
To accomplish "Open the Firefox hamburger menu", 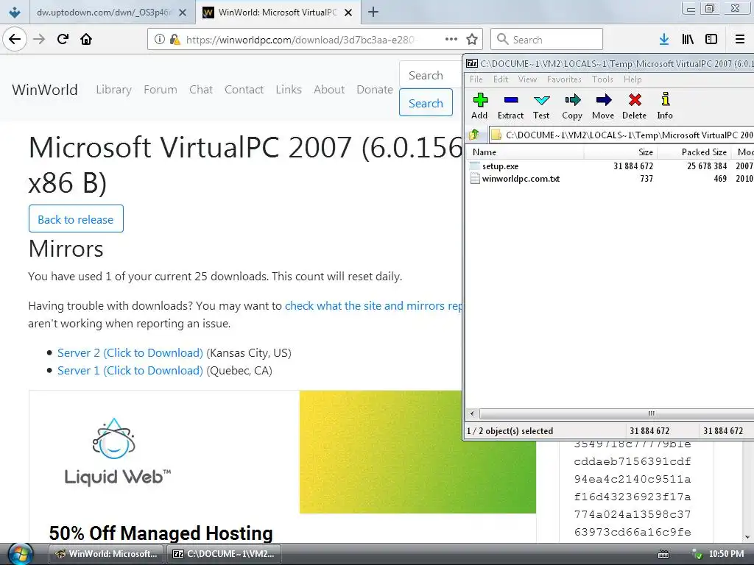I will pyautogui.click(x=740, y=40).
